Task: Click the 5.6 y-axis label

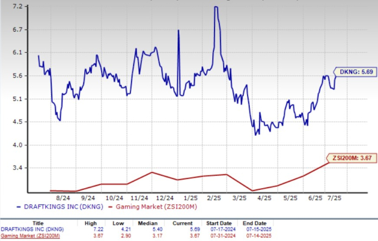Action: point(17,76)
